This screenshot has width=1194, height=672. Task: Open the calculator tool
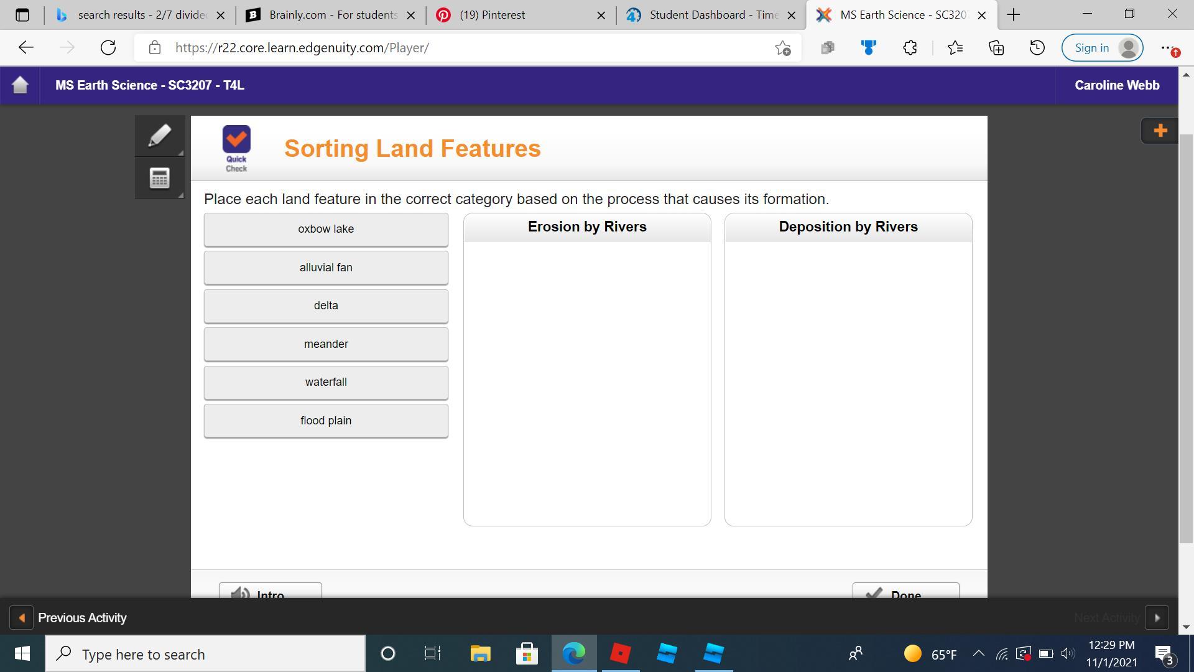click(159, 178)
